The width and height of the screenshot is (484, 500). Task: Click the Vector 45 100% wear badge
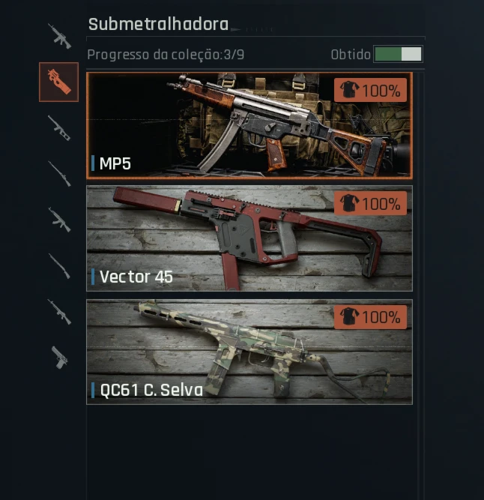click(370, 203)
